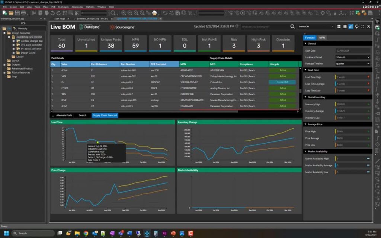Viewport: 381px width, 238px height.
Task: Click the Start Date input field
Action: point(353,51)
